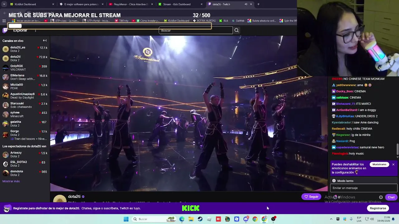Screen dimensions: 399x224
Task: Dismiss the animated emotes notice
Action: (393, 164)
